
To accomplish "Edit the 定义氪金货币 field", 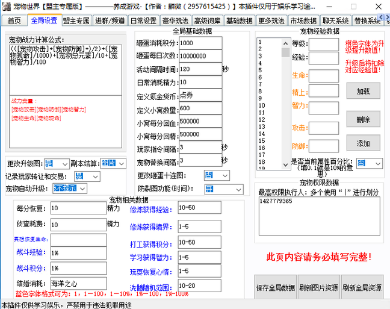I will (x=200, y=95).
